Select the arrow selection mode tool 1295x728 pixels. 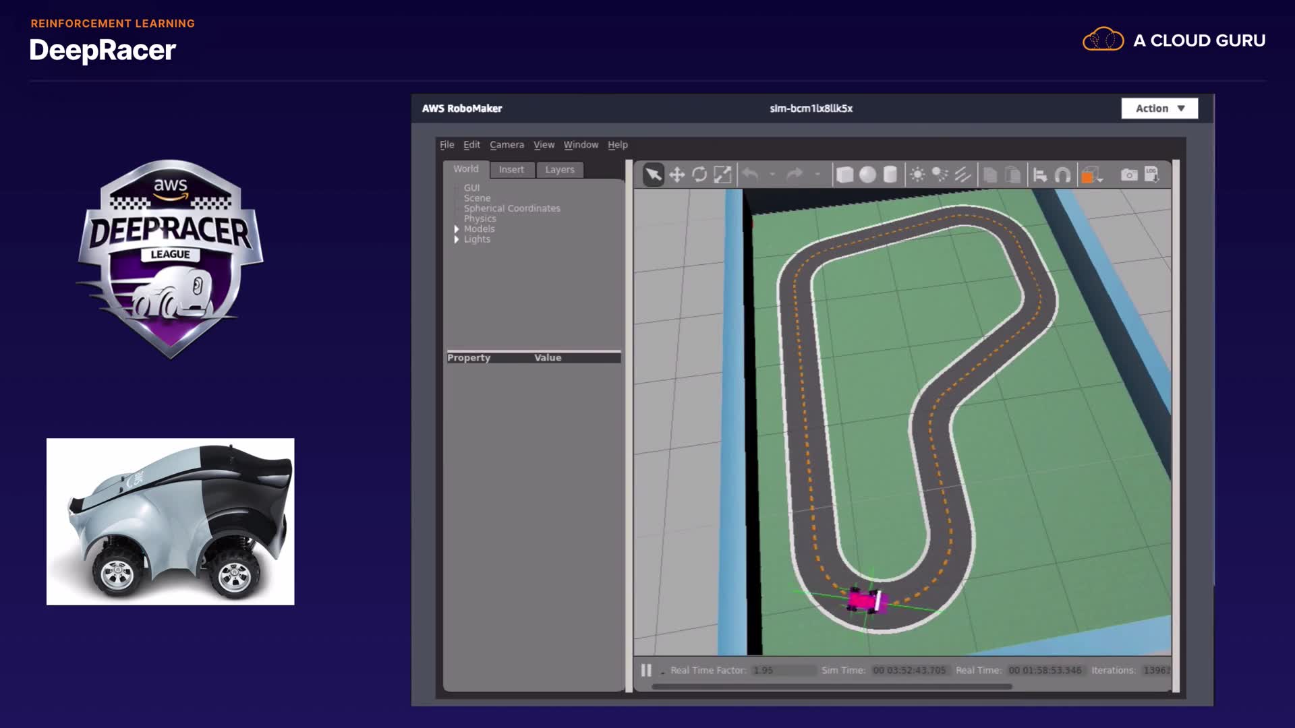pyautogui.click(x=653, y=175)
